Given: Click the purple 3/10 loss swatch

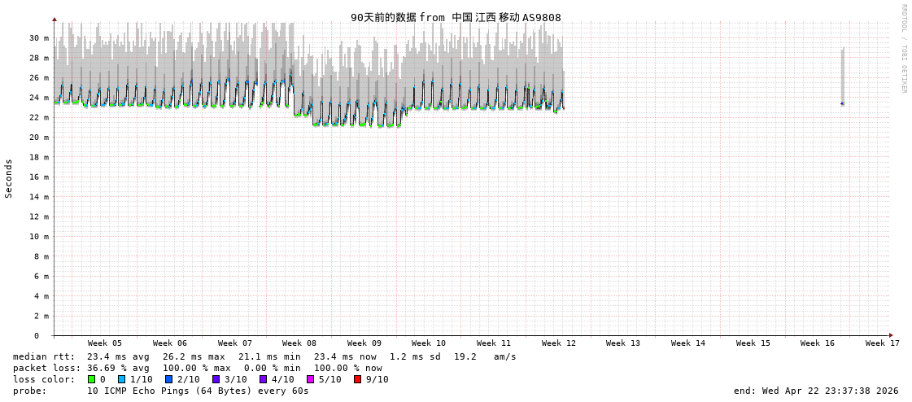Looking at the screenshot, I should pyautogui.click(x=216, y=379).
